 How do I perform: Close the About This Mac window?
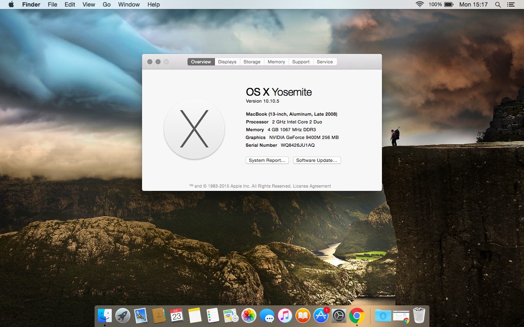(x=150, y=62)
